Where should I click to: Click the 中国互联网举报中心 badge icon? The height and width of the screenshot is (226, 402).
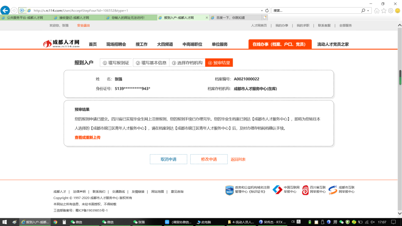tap(277, 190)
